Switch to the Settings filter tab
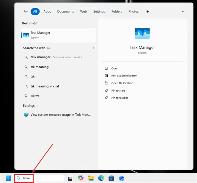Screen dimensions: 197x183 pyautogui.click(x=99, y=12)
